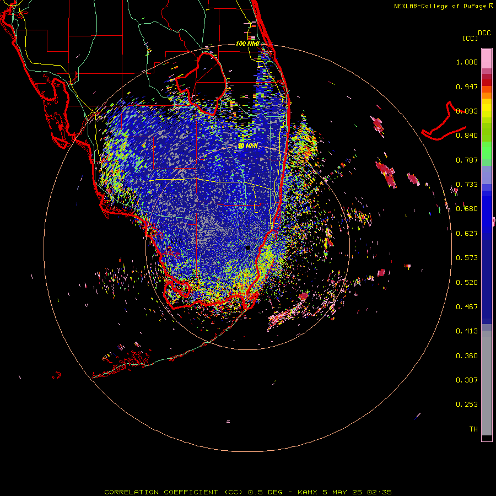Click the 0.573 scale value
The image size is (496, 496).
pyautogui.click(x=467, y=257)
